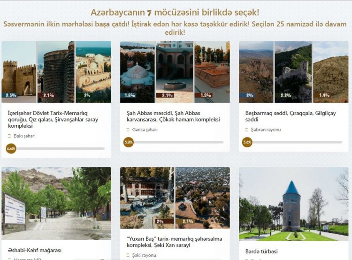Open the Şah Abbas məscidi card title
Viewport: 352px width, 260px height.
(x=173, y=116)
